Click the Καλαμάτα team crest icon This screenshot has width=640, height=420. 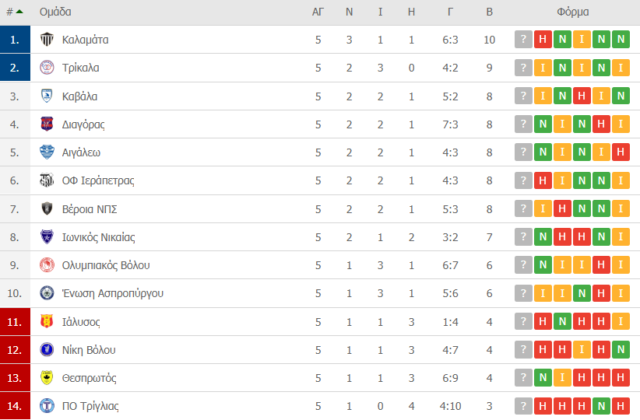tap(47, 40)
